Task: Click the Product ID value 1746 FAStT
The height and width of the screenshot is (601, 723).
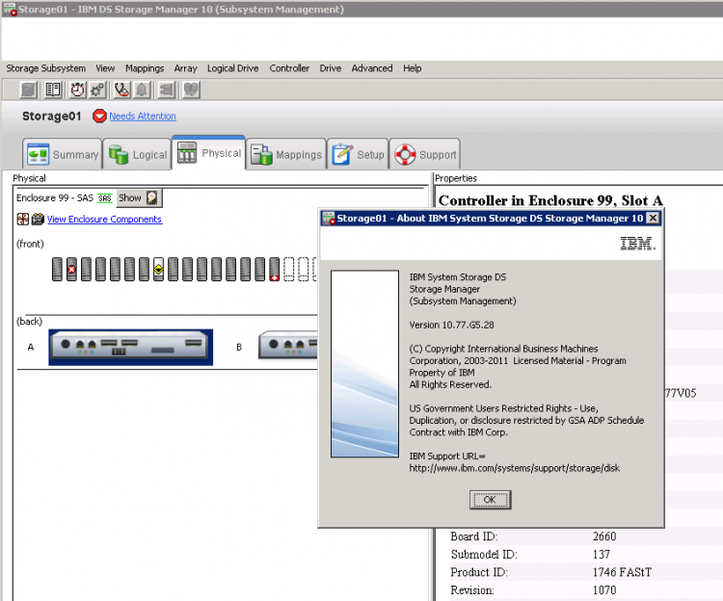Action: point(622,572)
